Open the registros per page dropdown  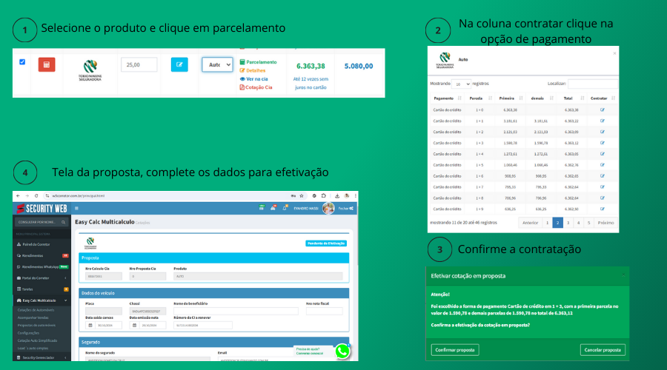[x=462, y=84]
